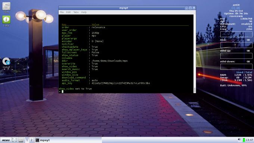Click the mpsyt window title bar

(x=123, y=8)
